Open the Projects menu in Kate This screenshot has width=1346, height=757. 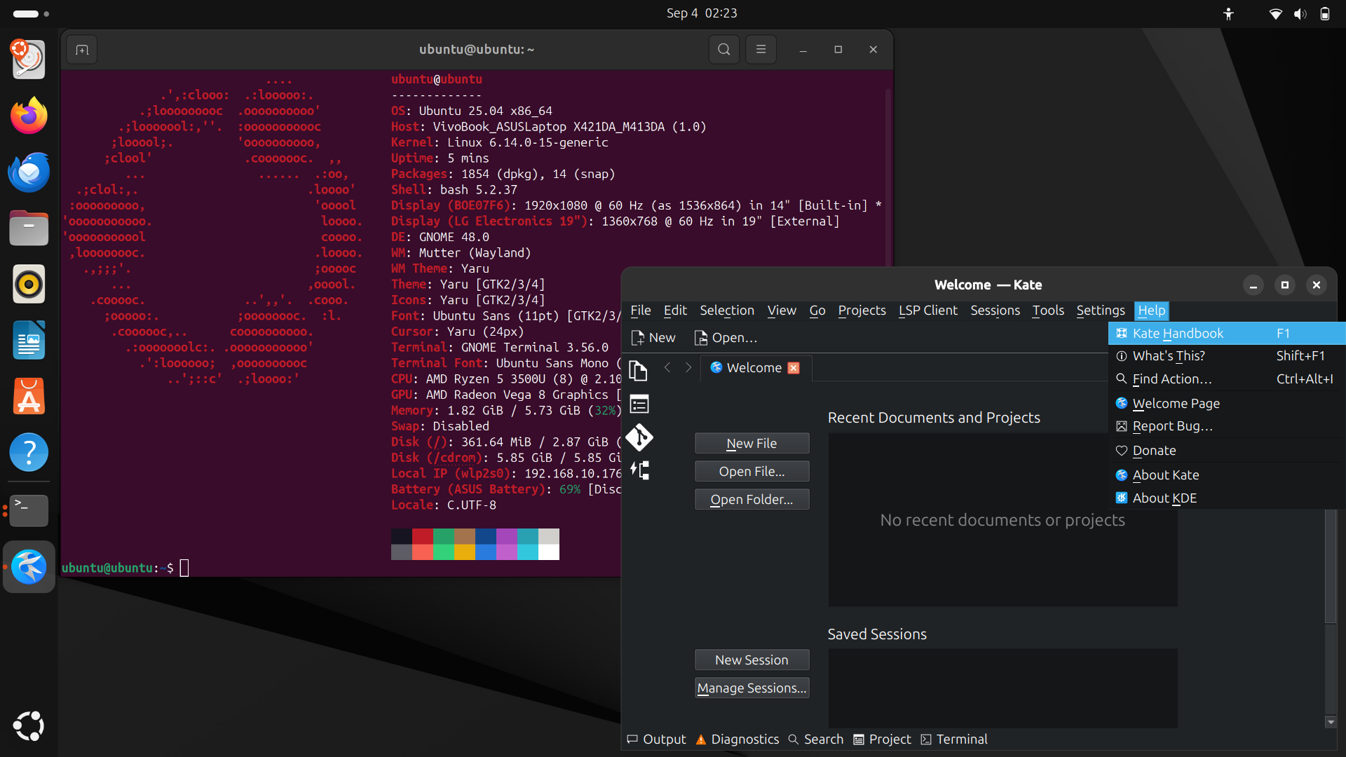click(862, 311)
